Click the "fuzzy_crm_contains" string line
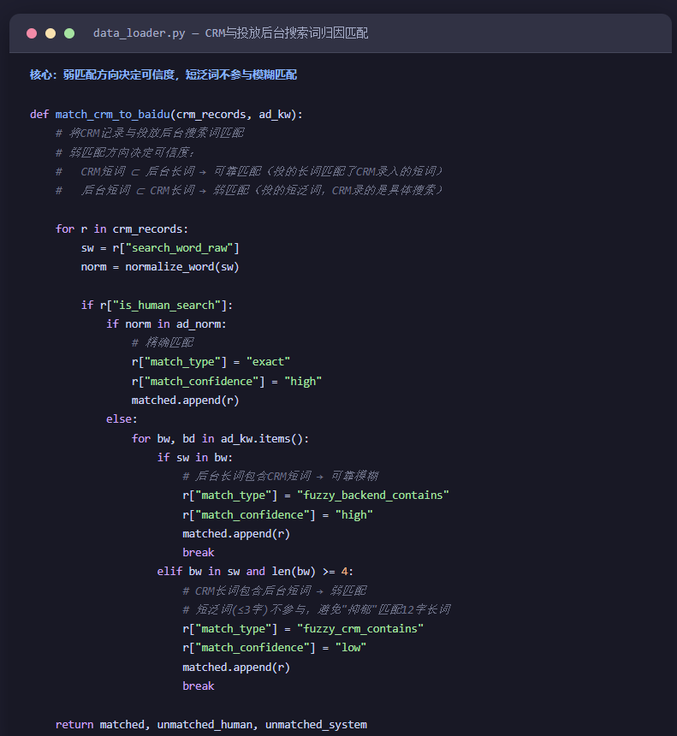677x736 pixels. pos(303,629)
